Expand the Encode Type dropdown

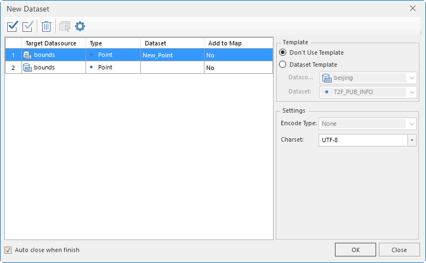click(x=411, y=124)
